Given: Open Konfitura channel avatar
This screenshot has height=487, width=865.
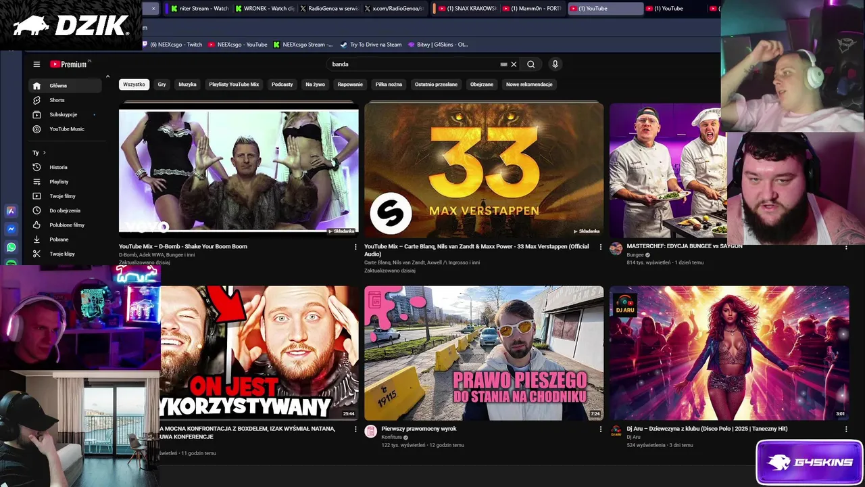Looking at the screenshot, I should coord(370,432).
